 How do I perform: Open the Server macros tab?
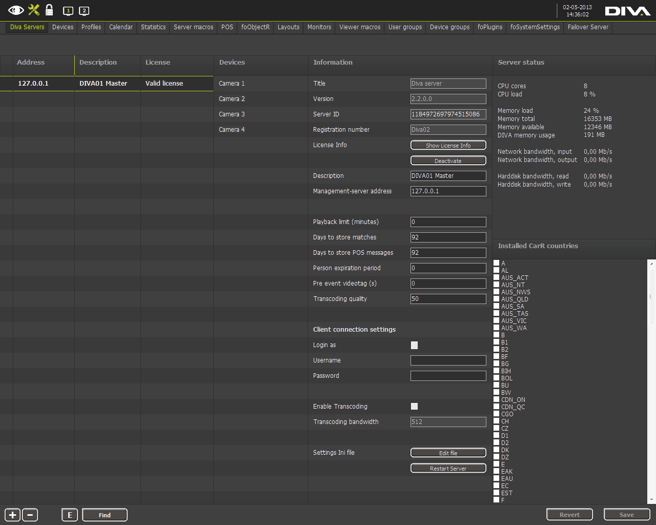coord(193,27)
